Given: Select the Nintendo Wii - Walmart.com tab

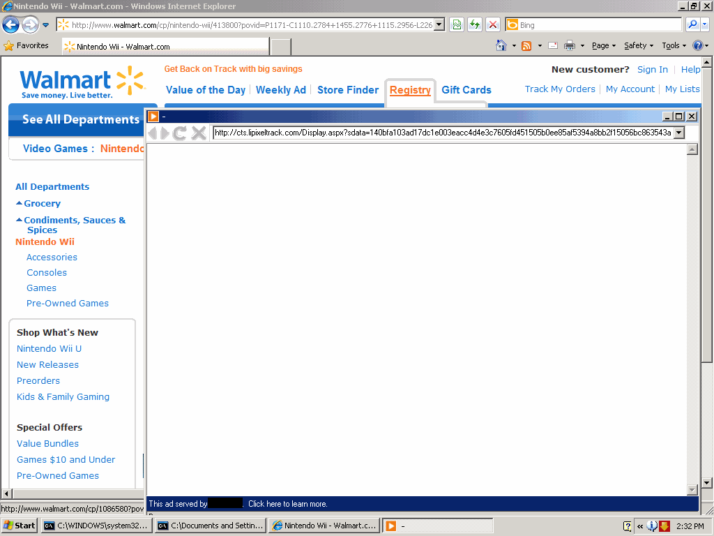Looking at the screenshot, I should click(166, 47).
